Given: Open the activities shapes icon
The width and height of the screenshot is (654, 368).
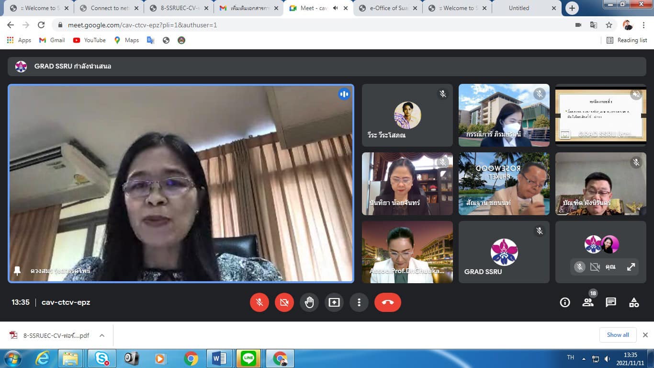Looking at the screenshot, I should click(633, 302).
